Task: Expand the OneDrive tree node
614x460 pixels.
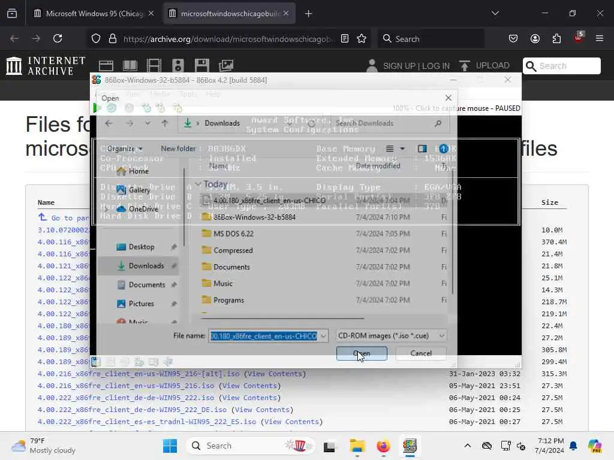Action: point(106,209)
